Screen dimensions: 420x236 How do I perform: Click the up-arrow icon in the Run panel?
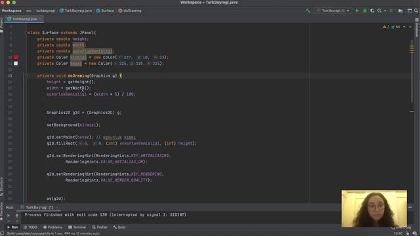pyautogui.click(x=17, y=216)
